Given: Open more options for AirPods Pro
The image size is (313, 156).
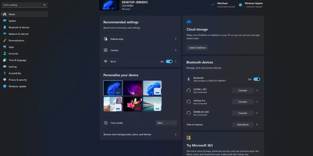Looking at the screenshot, I should (x=257, y=102).
